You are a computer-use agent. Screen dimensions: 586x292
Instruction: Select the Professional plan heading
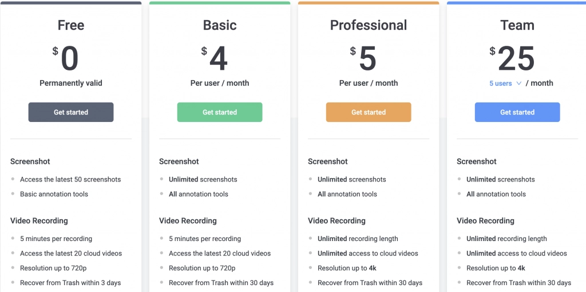pos(369,25)
